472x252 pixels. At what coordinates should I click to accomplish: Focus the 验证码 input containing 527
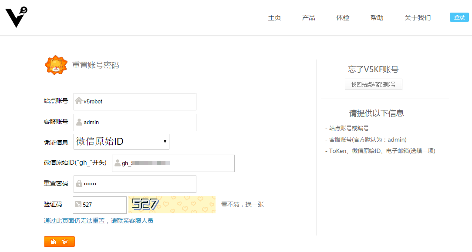(x=100, y=205)
